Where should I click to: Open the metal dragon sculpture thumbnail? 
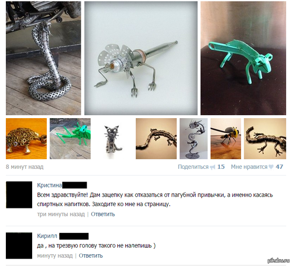(x=194, y=139)
